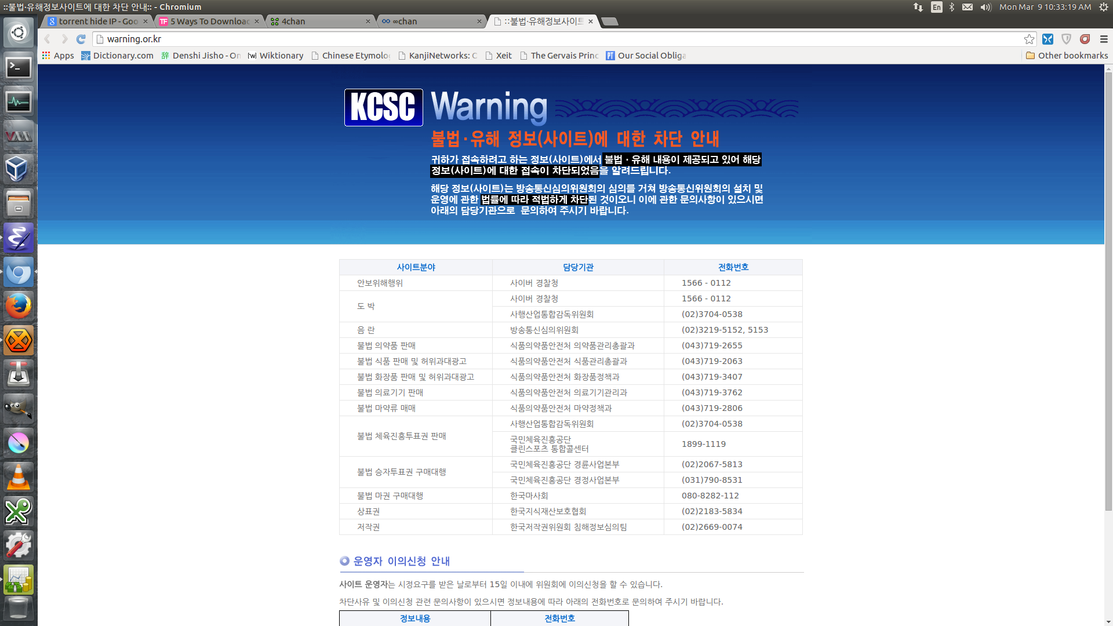Open Ubuntu Dash home launcher icon
Viewport: 1113px width, 626px height.
point(19,32)
